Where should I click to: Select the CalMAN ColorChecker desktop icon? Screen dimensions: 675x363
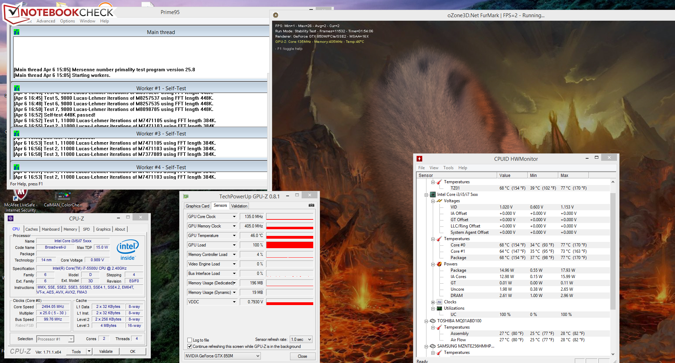[x=63, y=199]
